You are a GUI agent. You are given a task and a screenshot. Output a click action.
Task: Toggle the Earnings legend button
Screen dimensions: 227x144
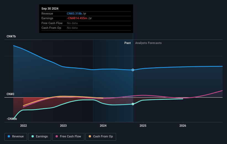click(x=40, y=137)
